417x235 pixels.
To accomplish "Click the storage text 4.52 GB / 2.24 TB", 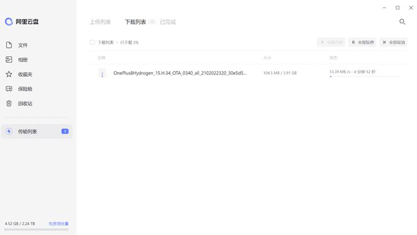I will 20,224.
